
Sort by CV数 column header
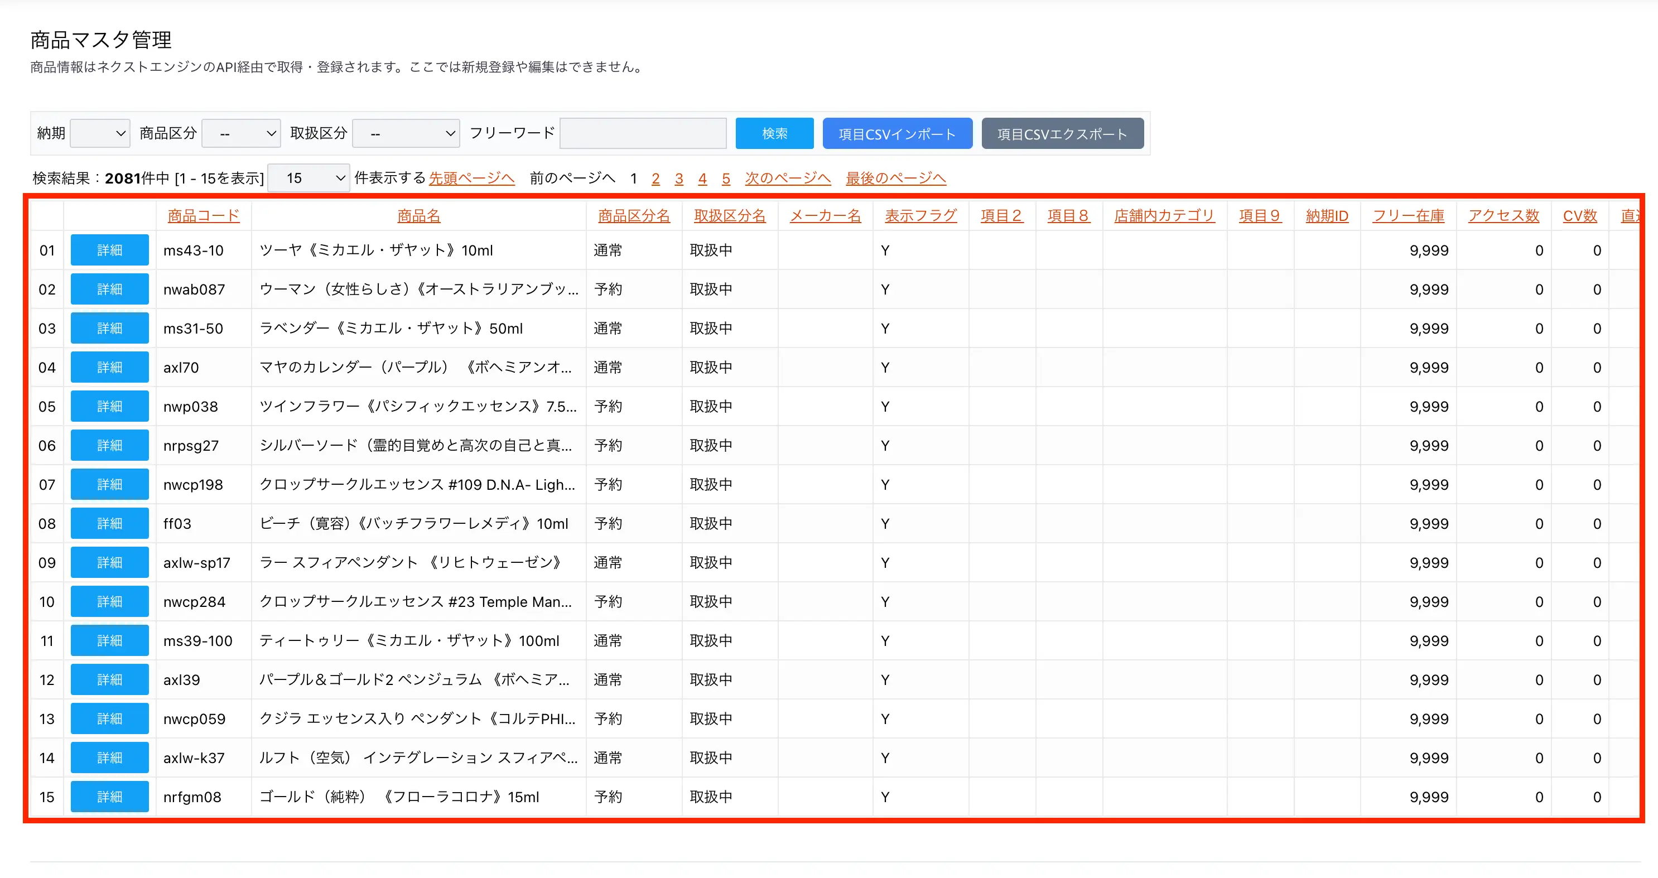coord(1579,216)
